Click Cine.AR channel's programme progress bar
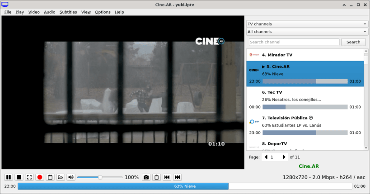The image size is (370, 194). 305,81
